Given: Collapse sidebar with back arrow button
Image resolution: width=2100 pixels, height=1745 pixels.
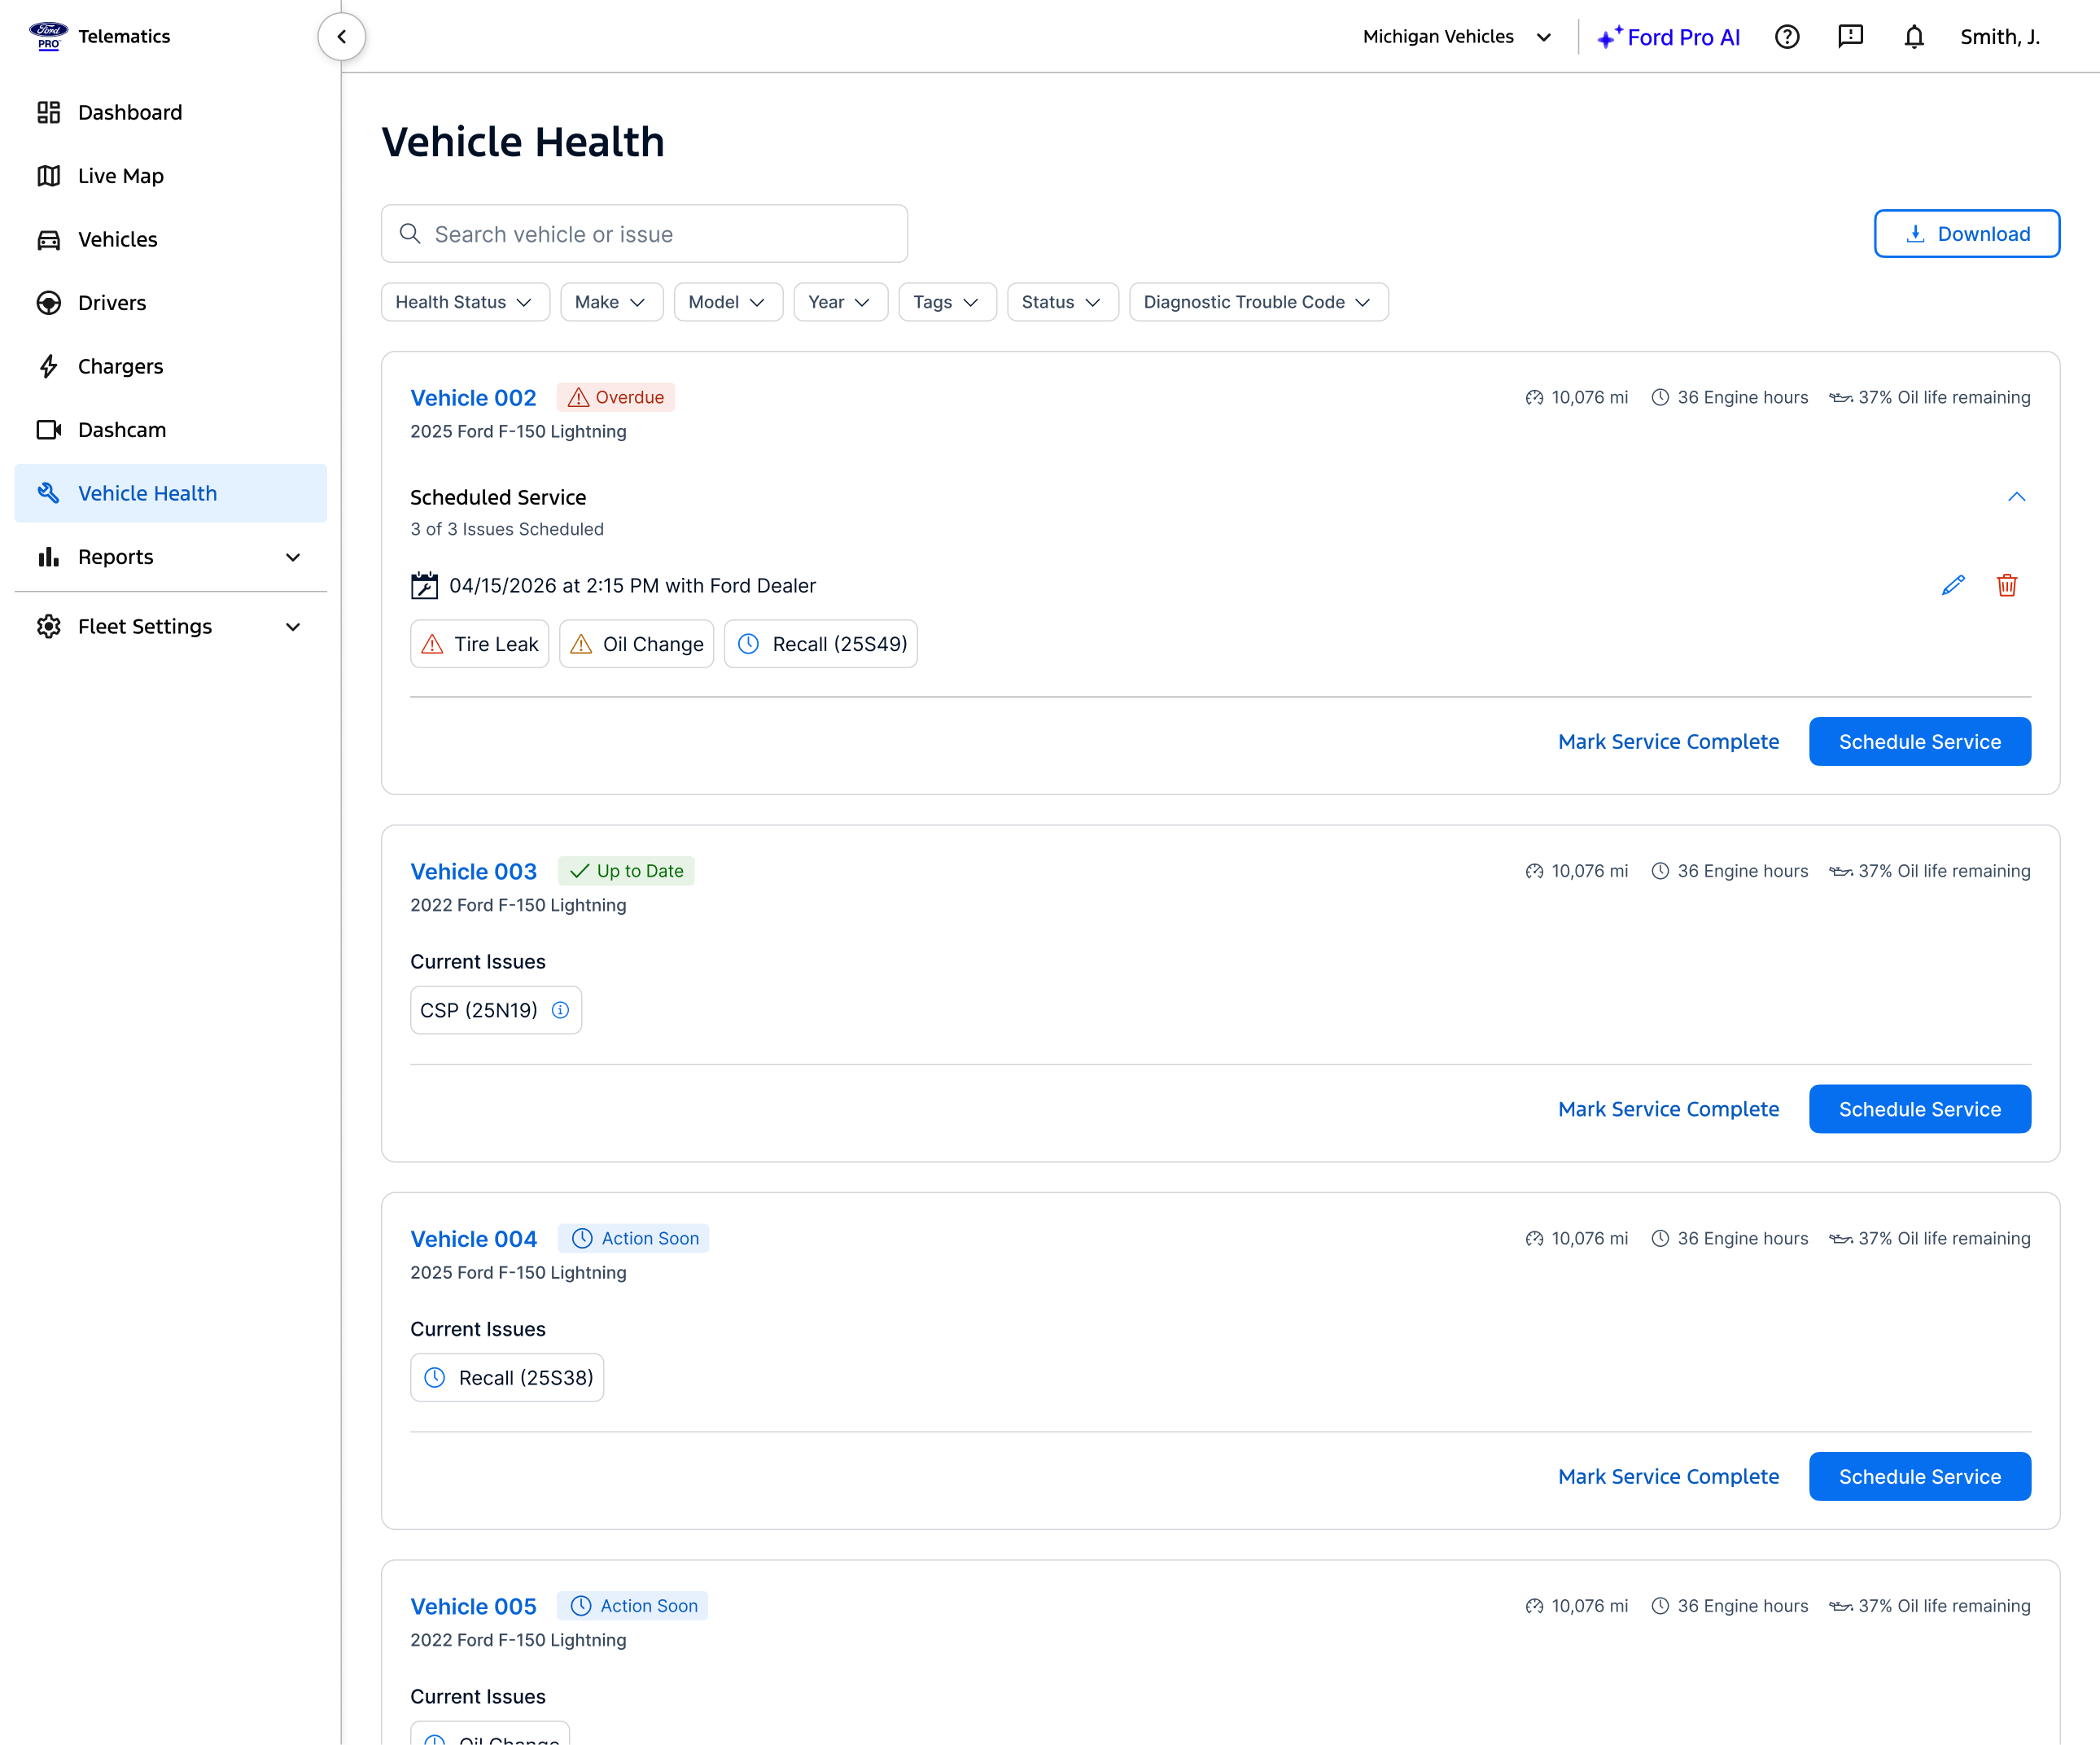Looking at the screenshot, I should pos(341,37).
